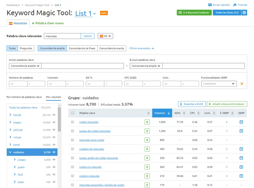Sort by the Volumen column arrows
Viewport: 254px width, 188px height.
169,113
